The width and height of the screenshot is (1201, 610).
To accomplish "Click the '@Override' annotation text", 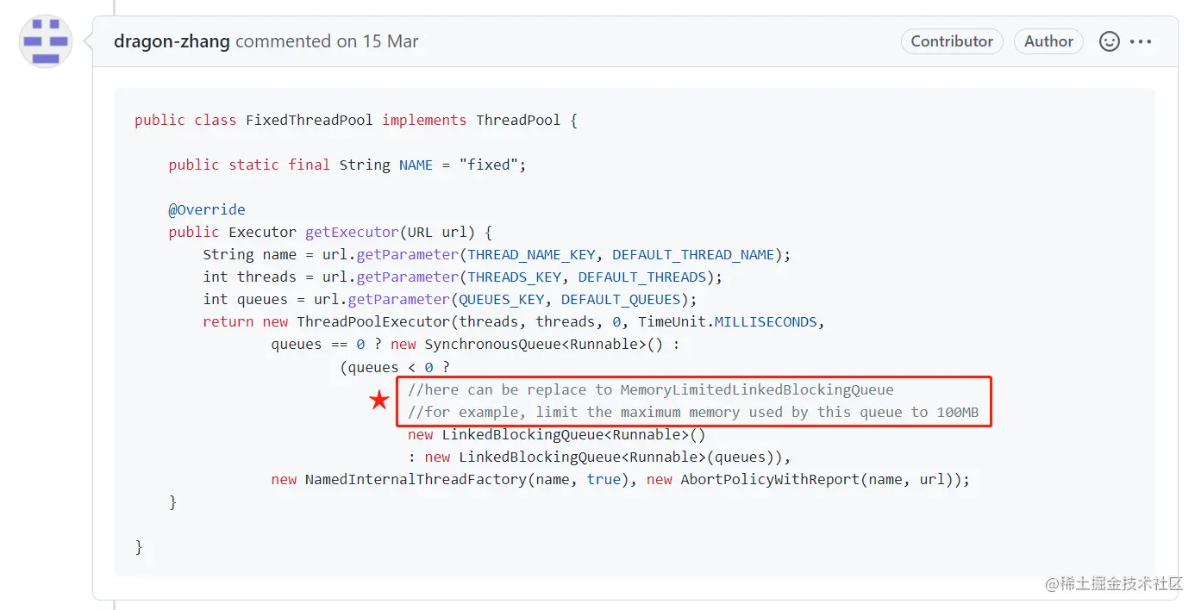I will 207,209.
